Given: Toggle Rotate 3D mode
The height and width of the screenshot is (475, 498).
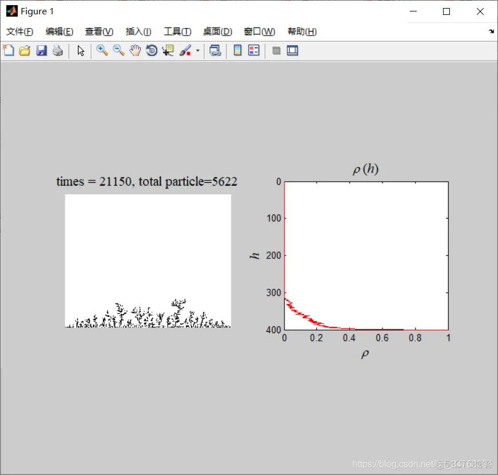Looking at the screenshot, I should [x=151, y=50].
